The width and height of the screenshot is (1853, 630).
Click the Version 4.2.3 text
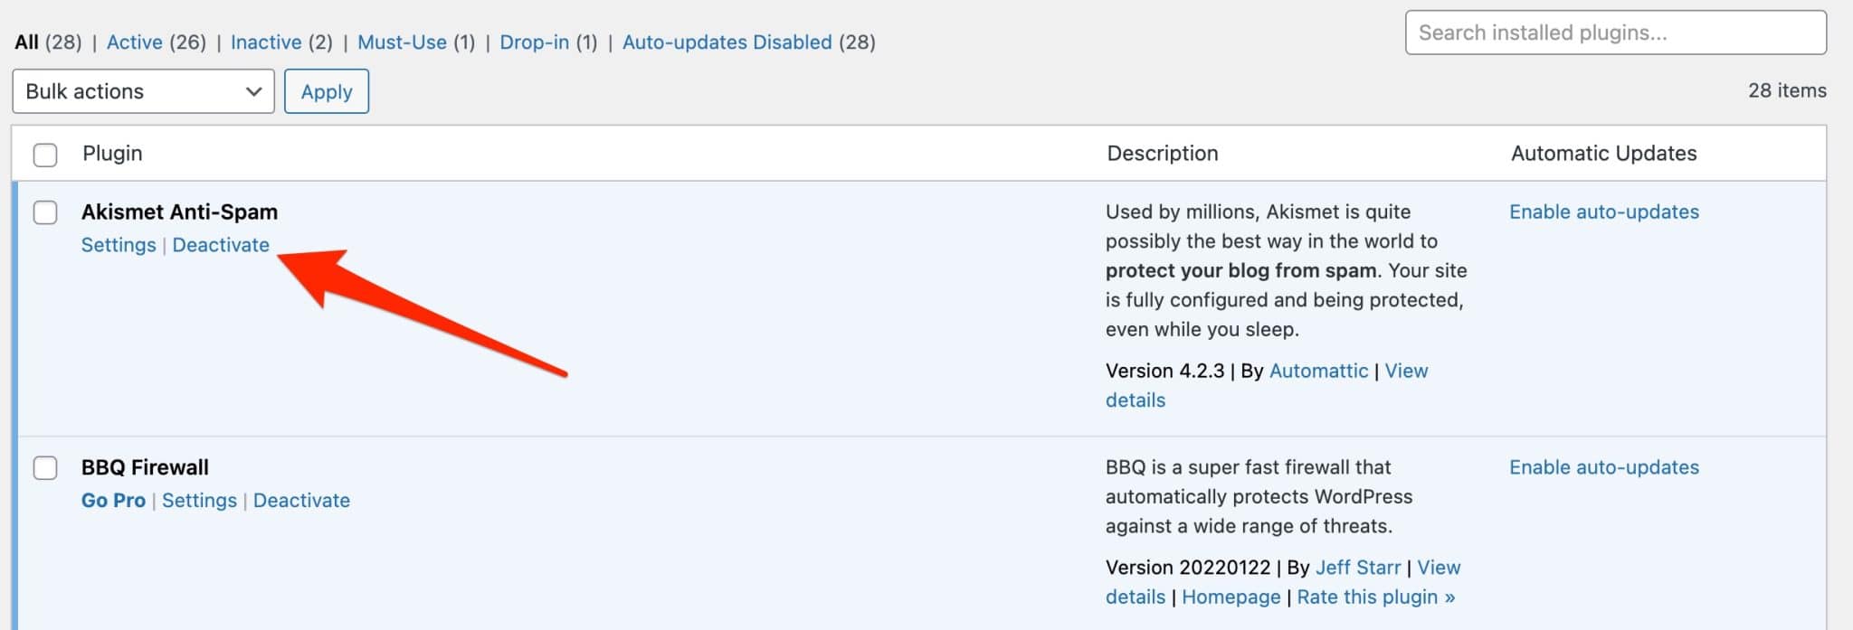point(1164,371)
